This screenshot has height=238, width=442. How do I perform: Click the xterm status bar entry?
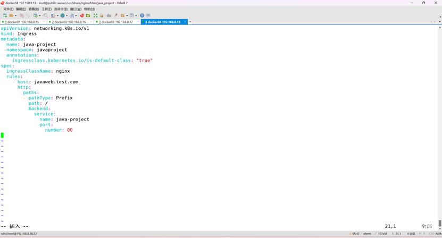click(x=367, y=234)
